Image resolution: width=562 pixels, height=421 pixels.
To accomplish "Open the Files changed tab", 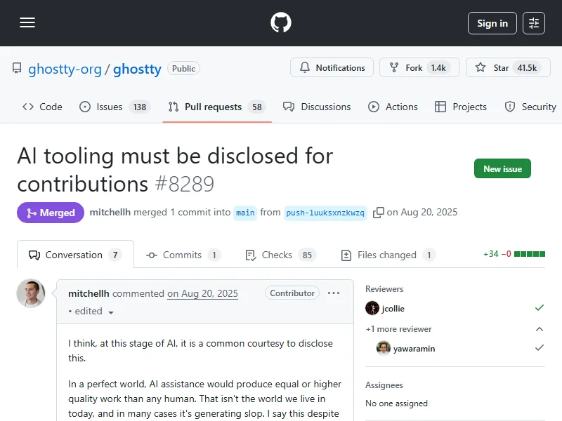I will click(x=386, y=255).
